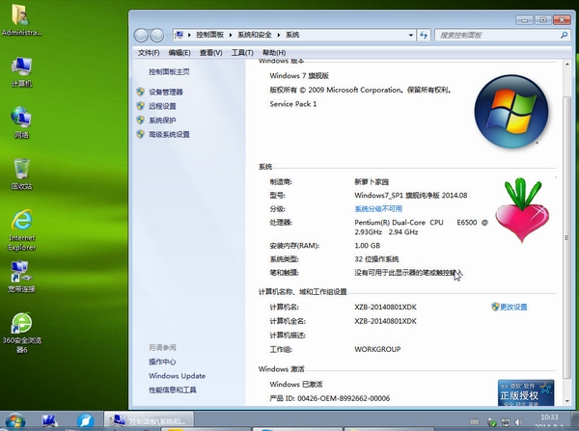Open address bar history dropdown arrow
The width and height of the screenshot is (579, 431).
click(411, 35)
